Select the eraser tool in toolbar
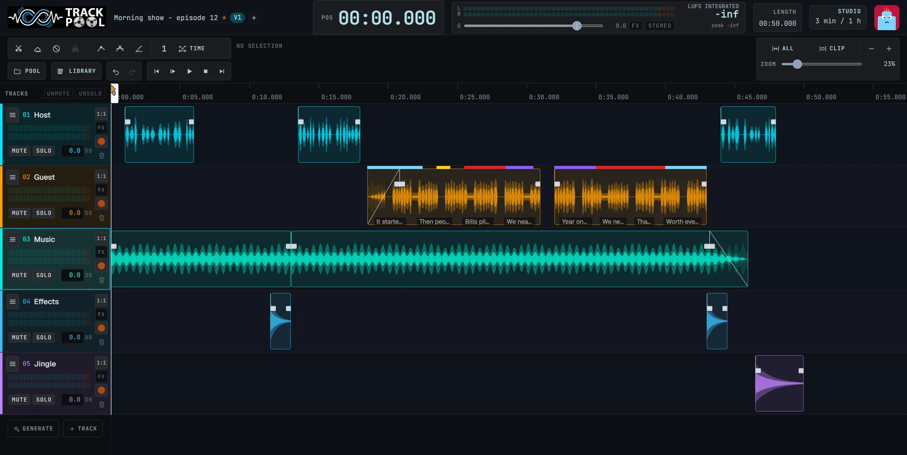This screenshot has width=907, height=455. [x=37, y=49]
